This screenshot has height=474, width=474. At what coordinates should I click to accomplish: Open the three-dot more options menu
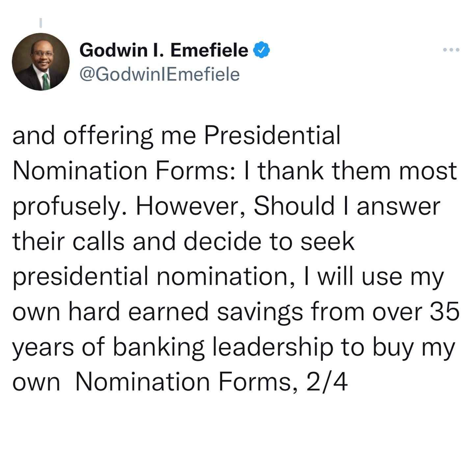click(x=451, y=50)
